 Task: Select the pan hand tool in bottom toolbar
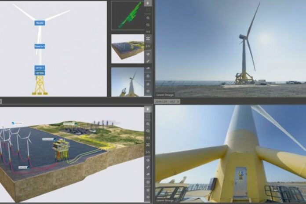point(148,109)
